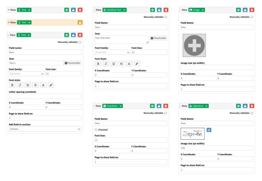
Task: Toggle italic in Multiline Text font style
Action: [106, 64]
